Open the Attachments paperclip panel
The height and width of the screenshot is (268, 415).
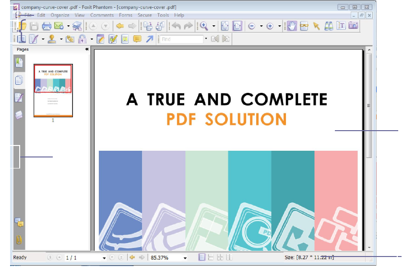click(19, 240)
